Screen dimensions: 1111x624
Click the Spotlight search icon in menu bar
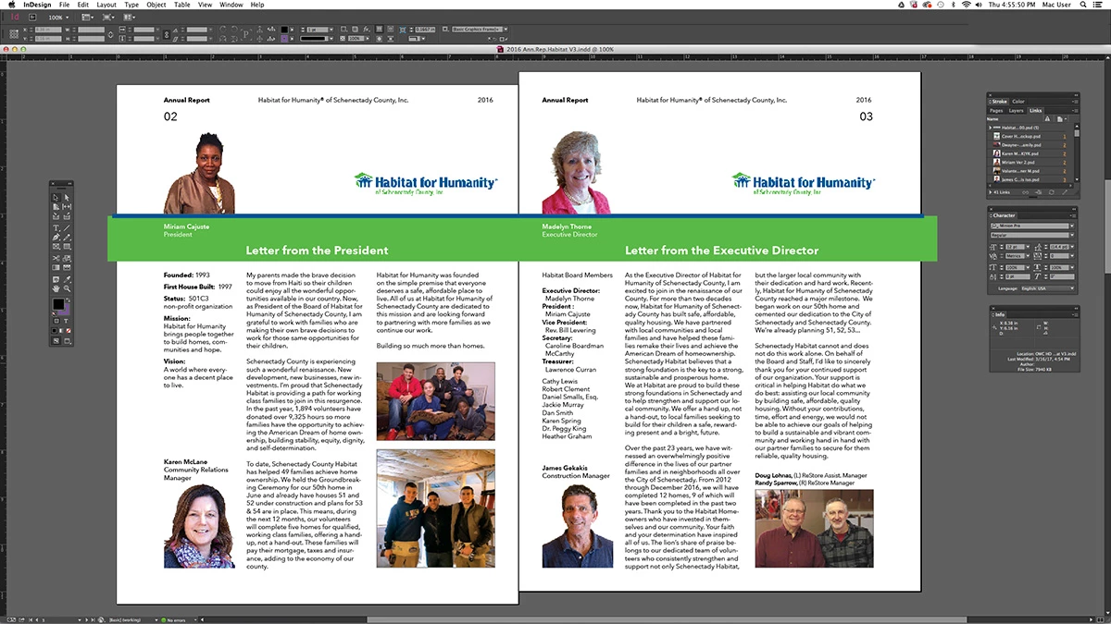pos(1084,5)
